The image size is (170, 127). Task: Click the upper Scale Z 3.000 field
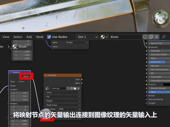[x=22, y=58]
